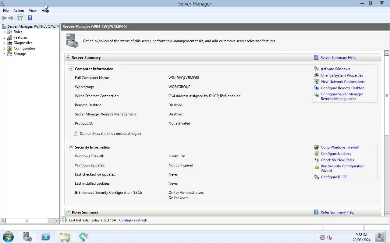Click the Configure Server Manager Remote Management icon
Screen dimensions: 390x243
click(317, 94)
